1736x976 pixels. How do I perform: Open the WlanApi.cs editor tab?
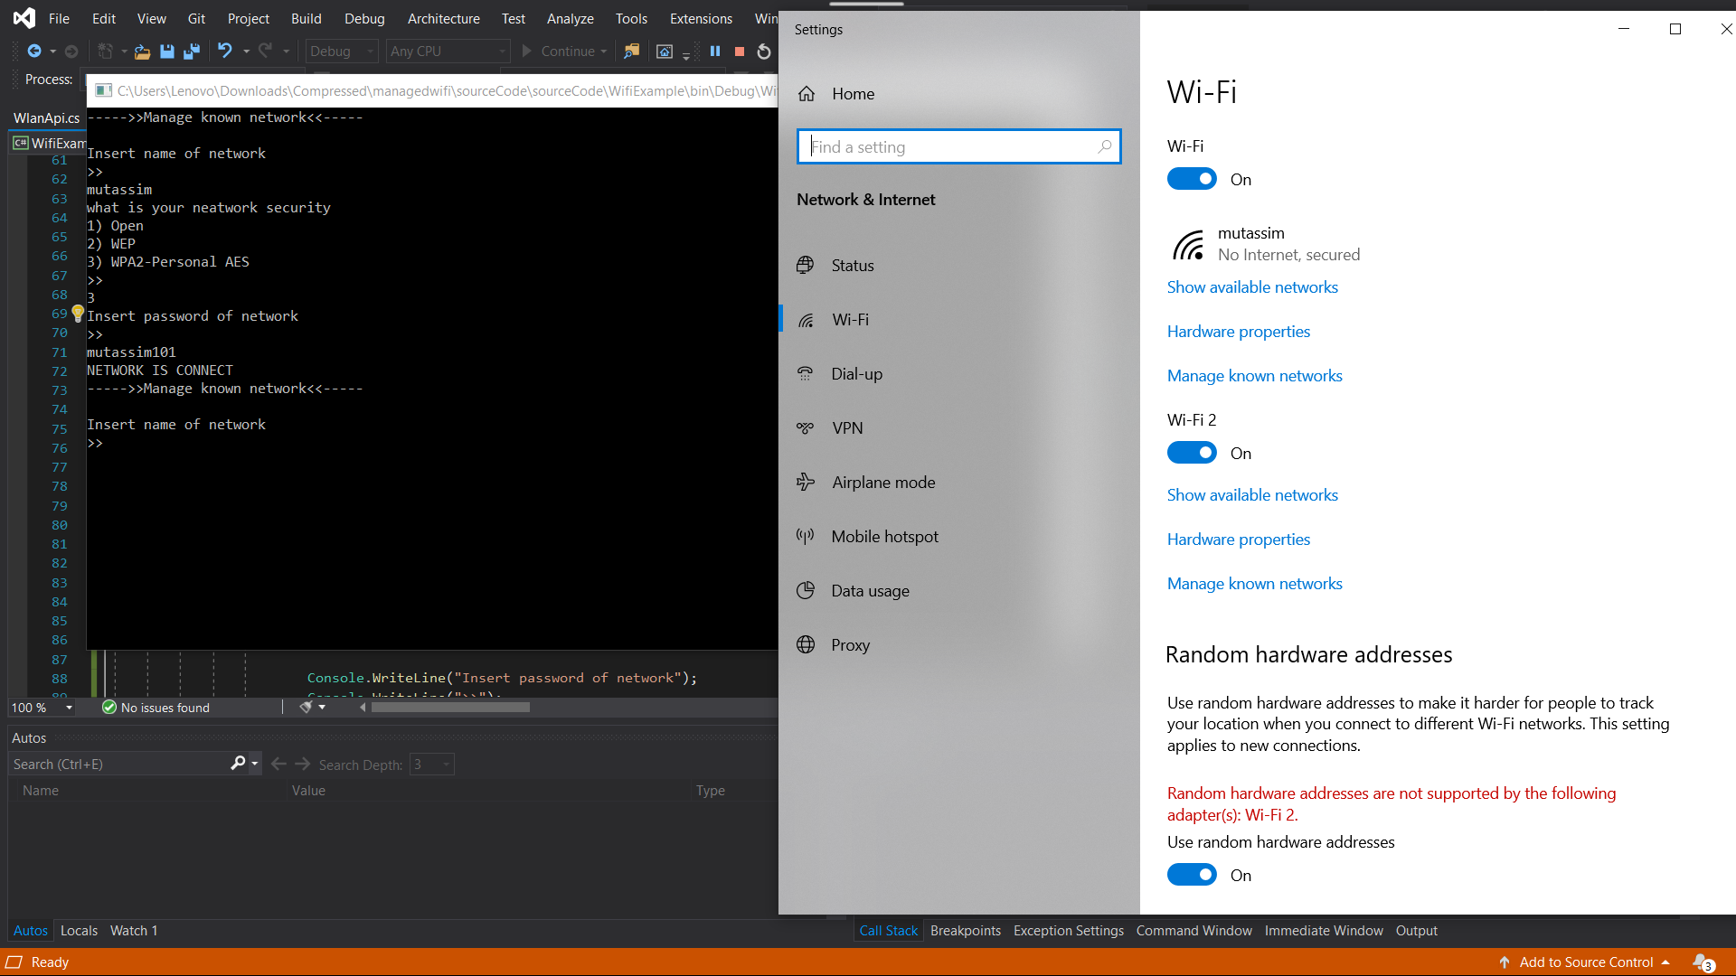47,118
